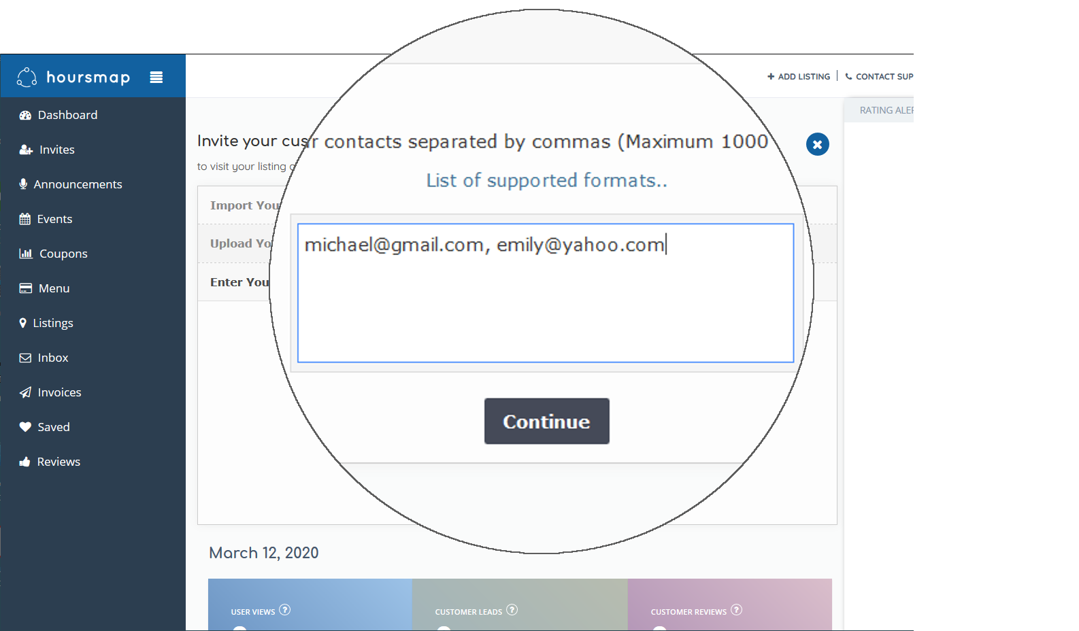Click the Coupons chart icon
Image resolution: width=1079 pixels, height=631 pixels.
[26, 254]
